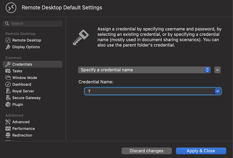
Task: Click the Plugin cube icon
Action: 8,105
